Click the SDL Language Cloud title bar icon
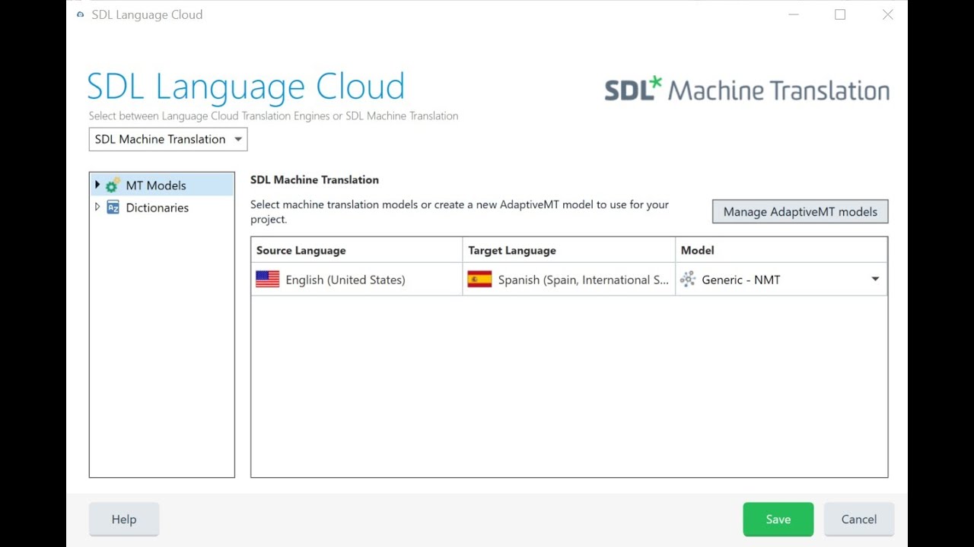Screen dimensions: 974x547 (81, 14)
